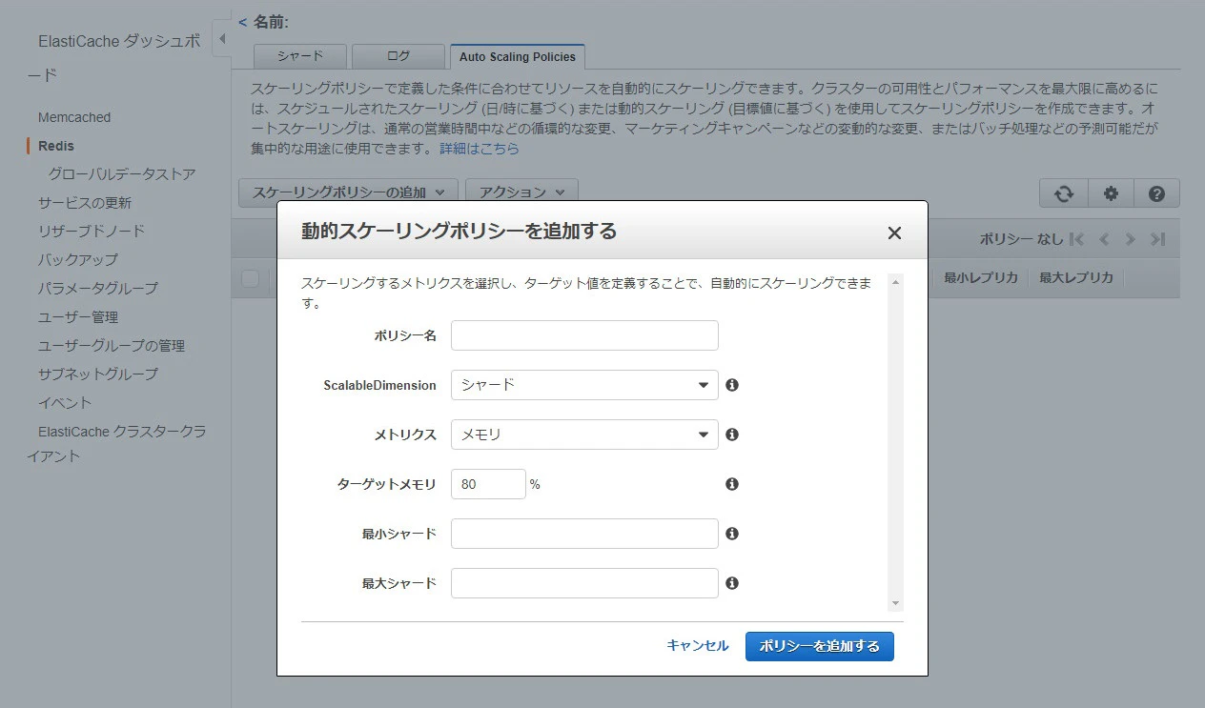1205x708 pixels.
Task: Open ユーザーグループの管理 in sidebar
Action: [112, 346]
